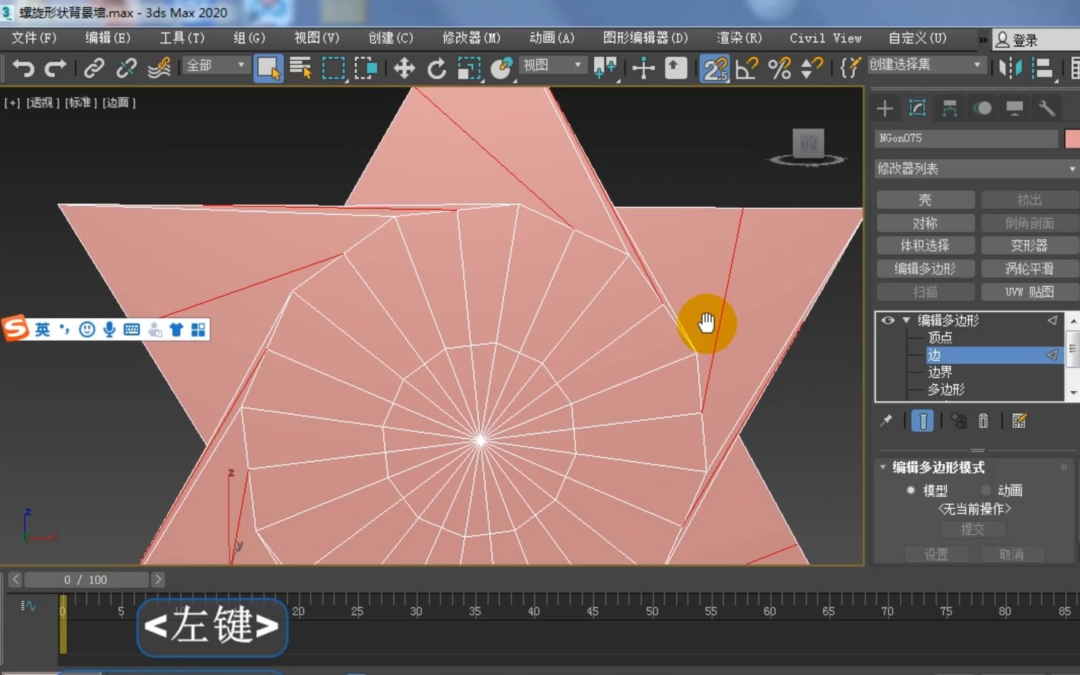Toggle Percent Snap icon

[779, 68]
